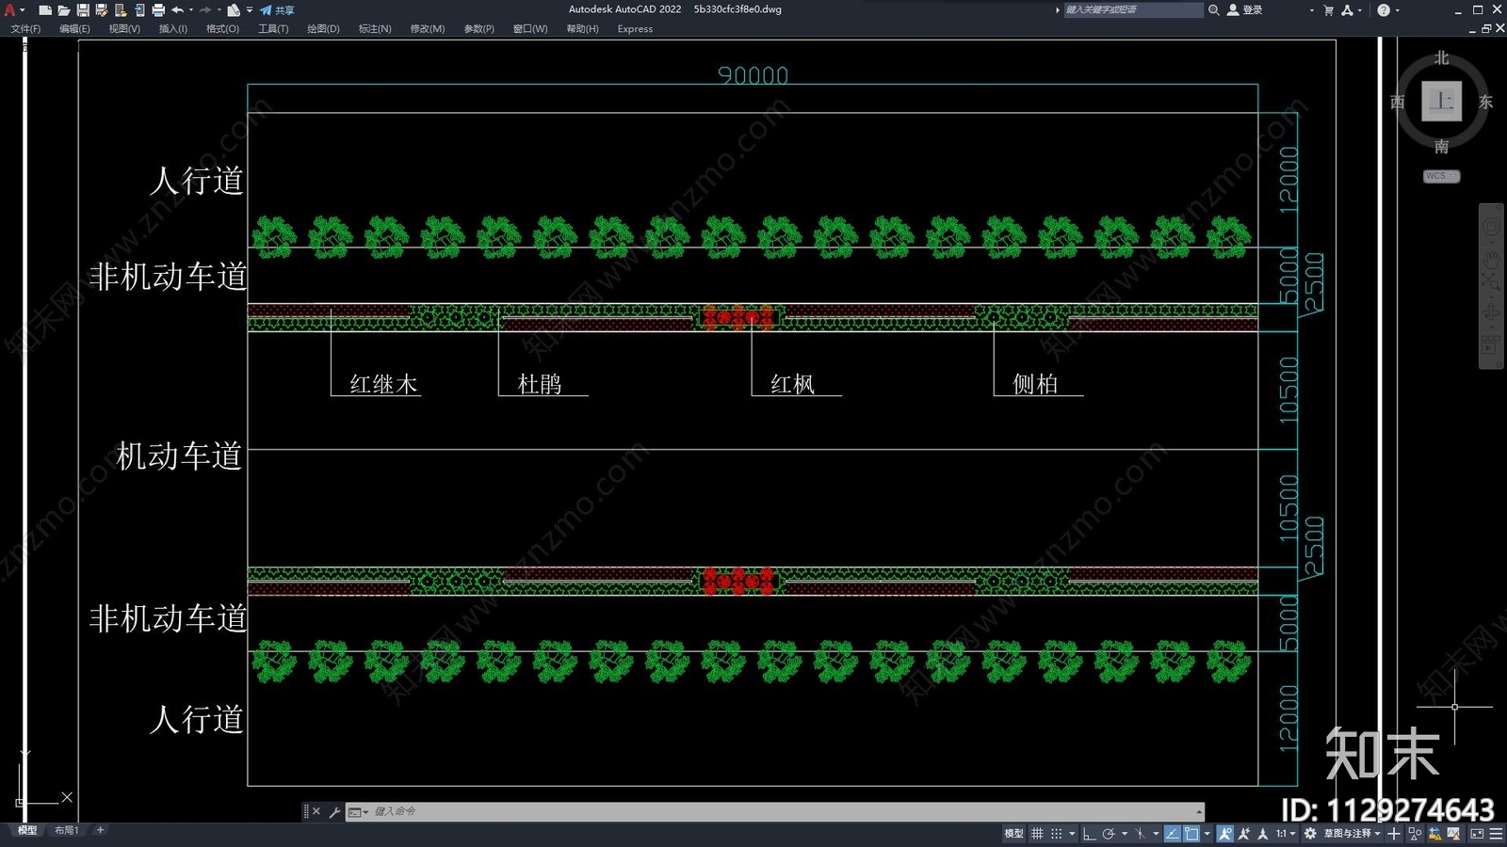Toggle grid display in status bar
The width and height of the screenshot is (1507, 847).
click(x=1037, y=834)
